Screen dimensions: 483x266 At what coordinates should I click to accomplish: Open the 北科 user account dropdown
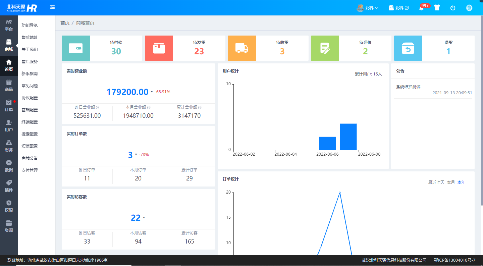[x=368, y=8]
